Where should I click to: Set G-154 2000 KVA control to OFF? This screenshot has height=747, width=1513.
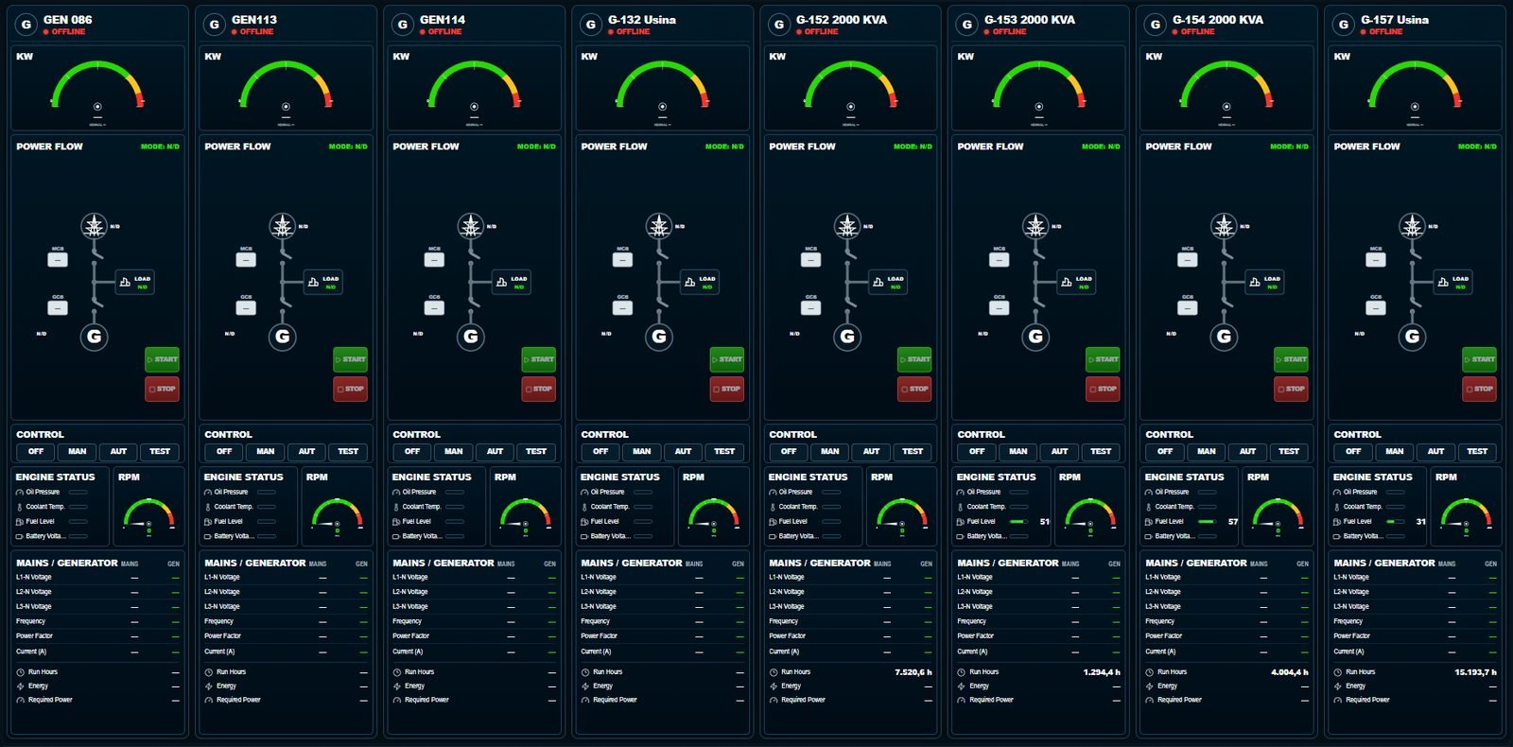[1165, 452]
